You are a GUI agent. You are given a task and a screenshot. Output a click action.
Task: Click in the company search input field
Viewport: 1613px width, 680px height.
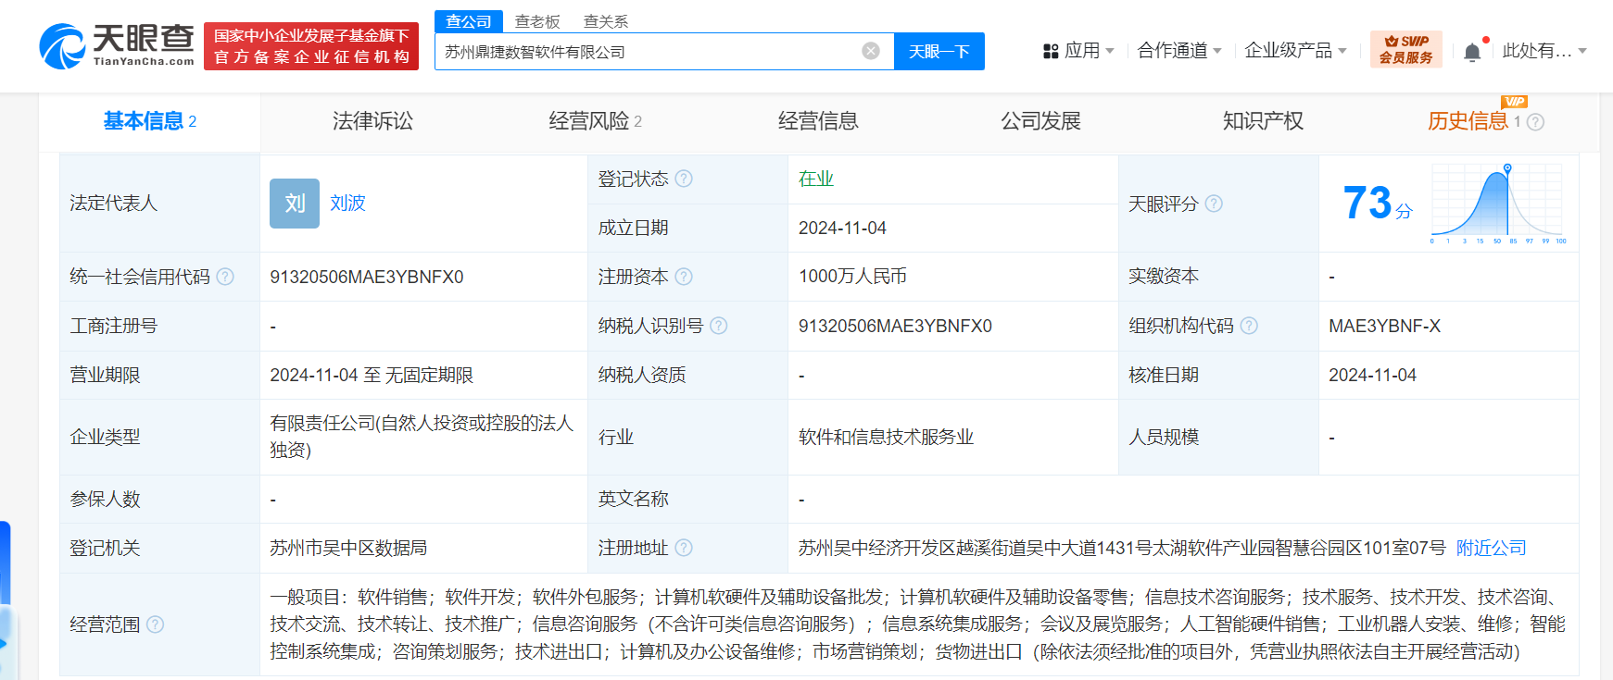pyautogui.click(x=649, y=51)
